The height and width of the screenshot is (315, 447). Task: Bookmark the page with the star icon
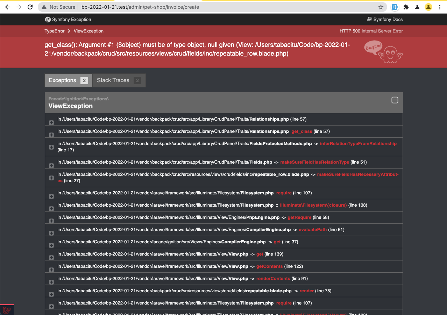click(x=381, y=7)
